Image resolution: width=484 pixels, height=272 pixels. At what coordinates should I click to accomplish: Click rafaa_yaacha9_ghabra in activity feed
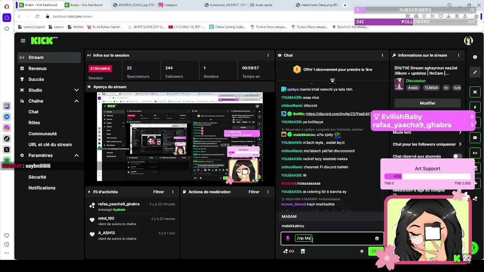pos(119,204)
